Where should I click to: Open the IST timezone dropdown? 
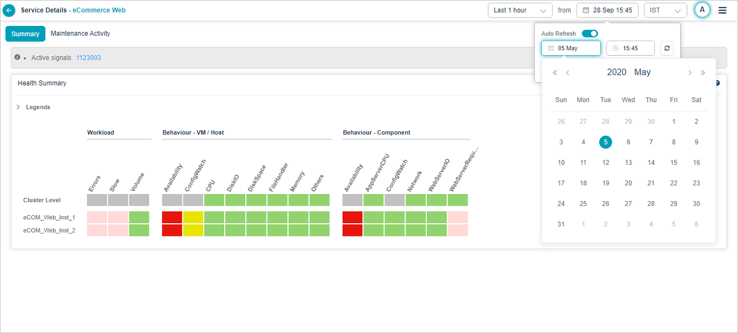[x=665, y=10]
